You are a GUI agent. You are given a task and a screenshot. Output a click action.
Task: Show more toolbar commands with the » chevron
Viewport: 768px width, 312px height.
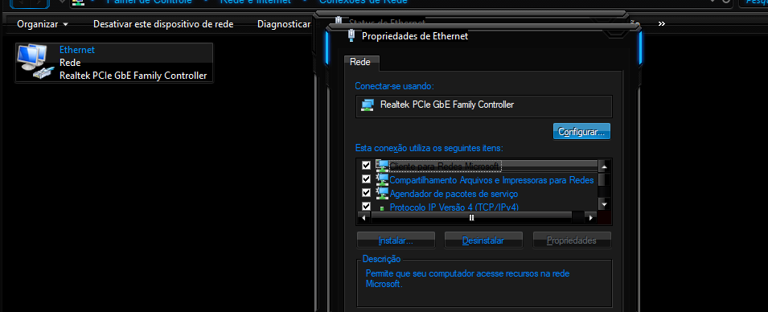[662, 23]
